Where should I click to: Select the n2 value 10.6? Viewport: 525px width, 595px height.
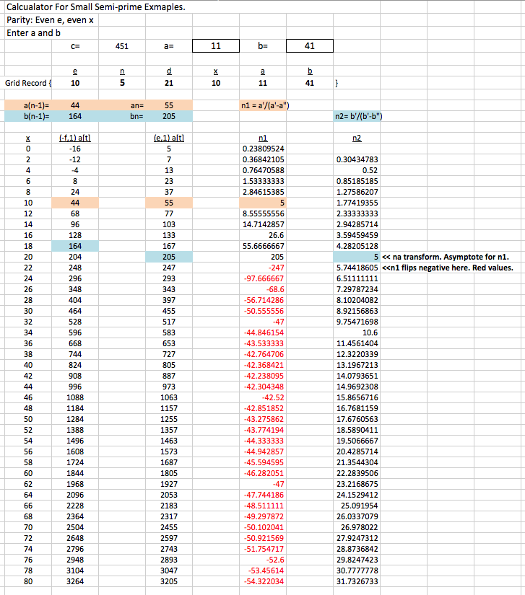coord(357,332)
